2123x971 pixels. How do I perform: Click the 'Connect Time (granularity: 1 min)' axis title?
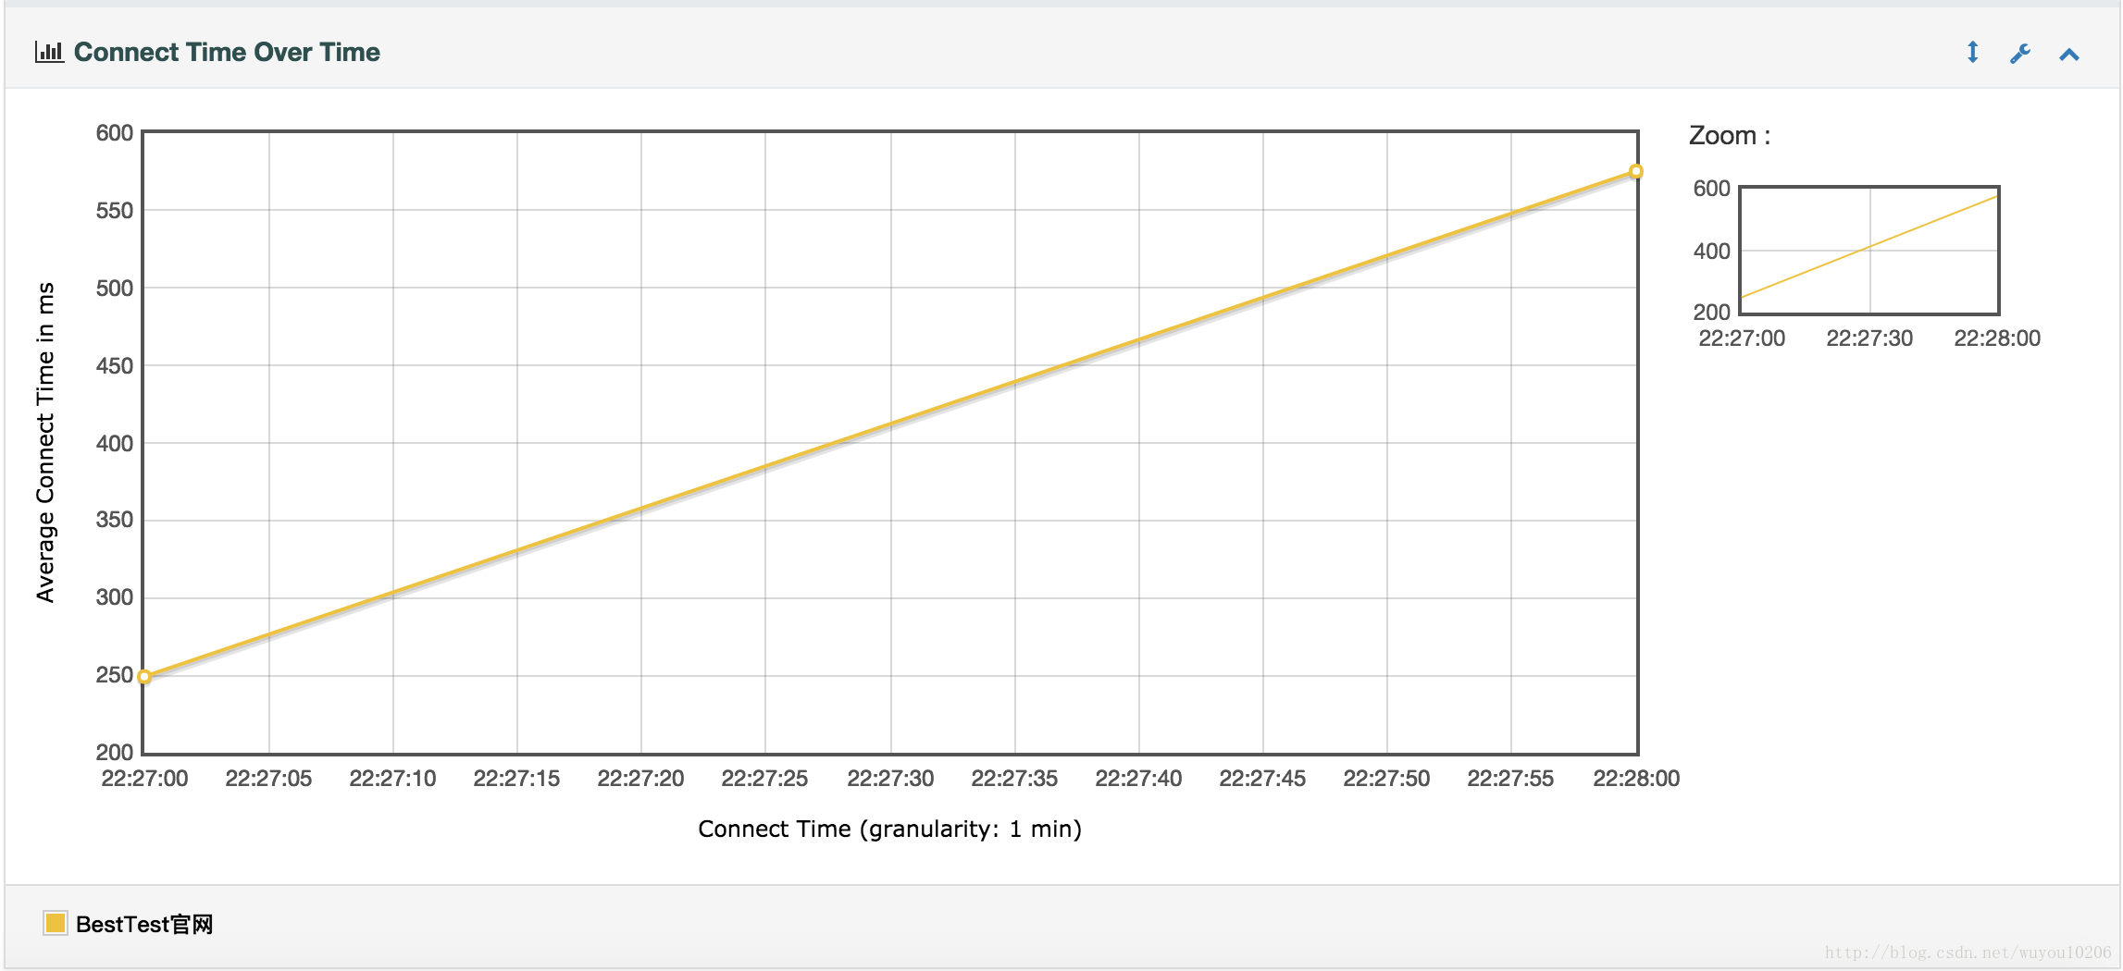click(889, 829)
